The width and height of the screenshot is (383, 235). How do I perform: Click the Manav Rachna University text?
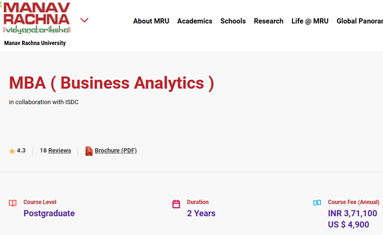35,43
